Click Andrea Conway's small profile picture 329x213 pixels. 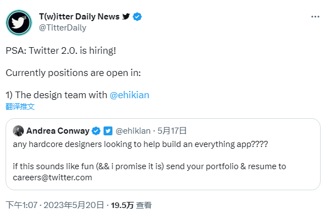18,131
